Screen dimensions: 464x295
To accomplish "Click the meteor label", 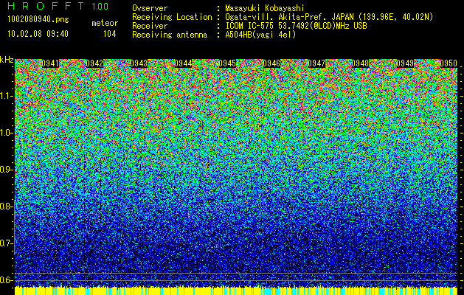I will (105, 23).
